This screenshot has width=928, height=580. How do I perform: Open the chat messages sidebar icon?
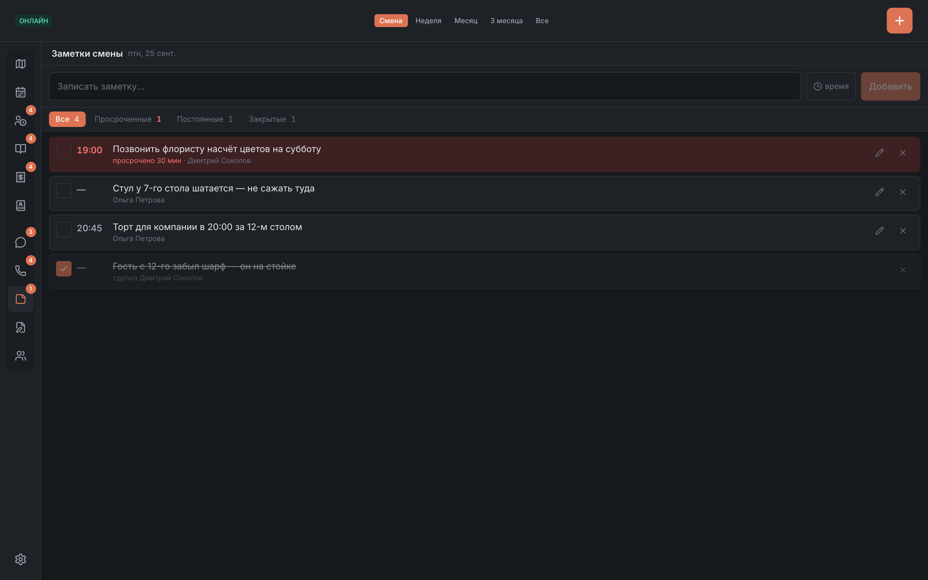[x=21, y=242]
